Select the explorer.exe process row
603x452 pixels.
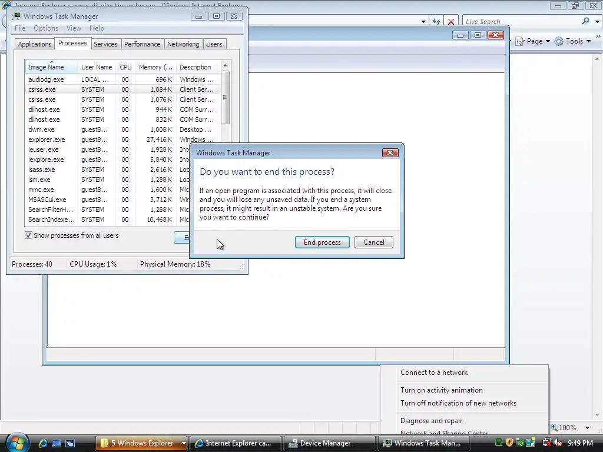[x=122, y=139]
